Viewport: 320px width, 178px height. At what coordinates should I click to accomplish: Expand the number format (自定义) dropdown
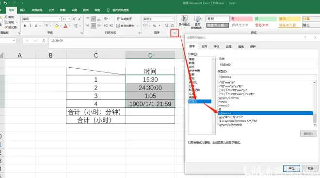click(173, 19)
